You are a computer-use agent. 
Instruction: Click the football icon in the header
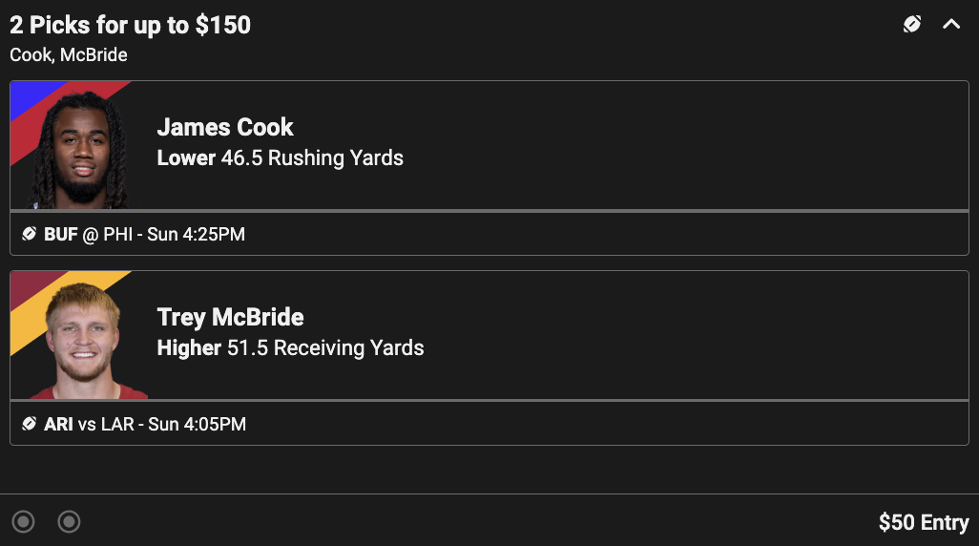(912, 25)
